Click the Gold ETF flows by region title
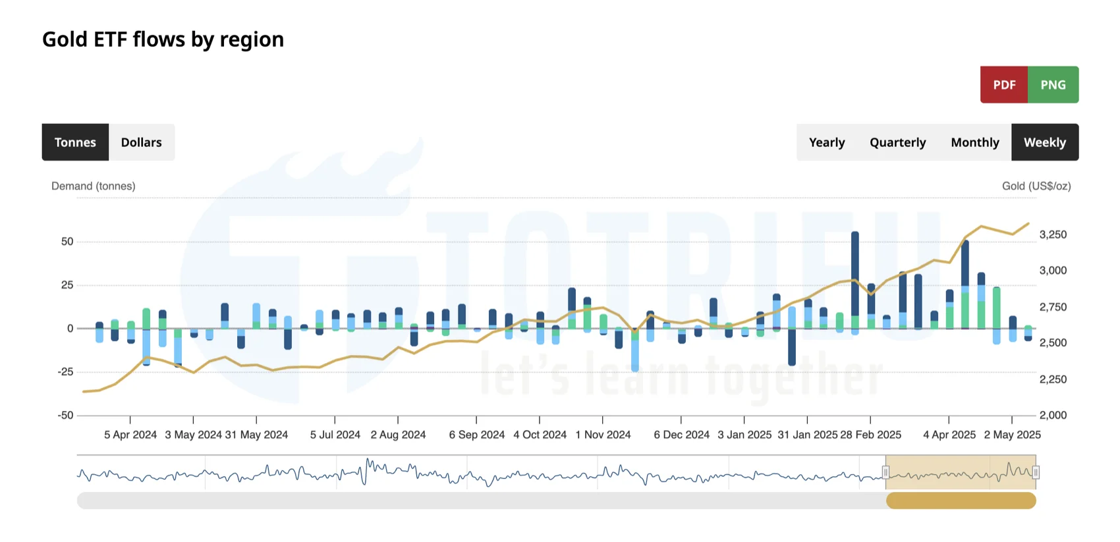The image size is (1120, 542). pyautogui.click(x=163, y=40)
